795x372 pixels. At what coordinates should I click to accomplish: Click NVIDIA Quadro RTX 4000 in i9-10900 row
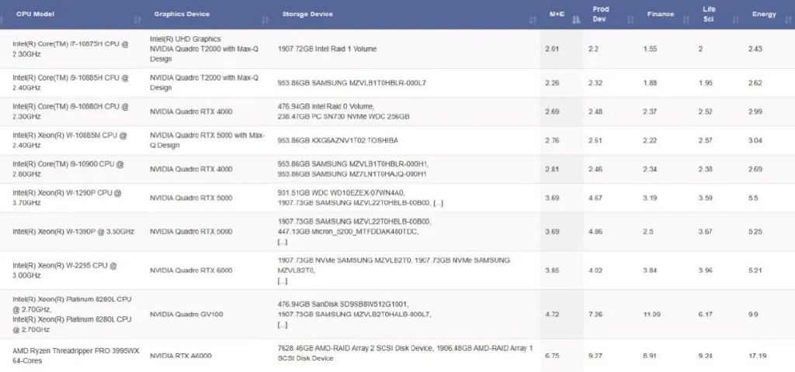191,169
